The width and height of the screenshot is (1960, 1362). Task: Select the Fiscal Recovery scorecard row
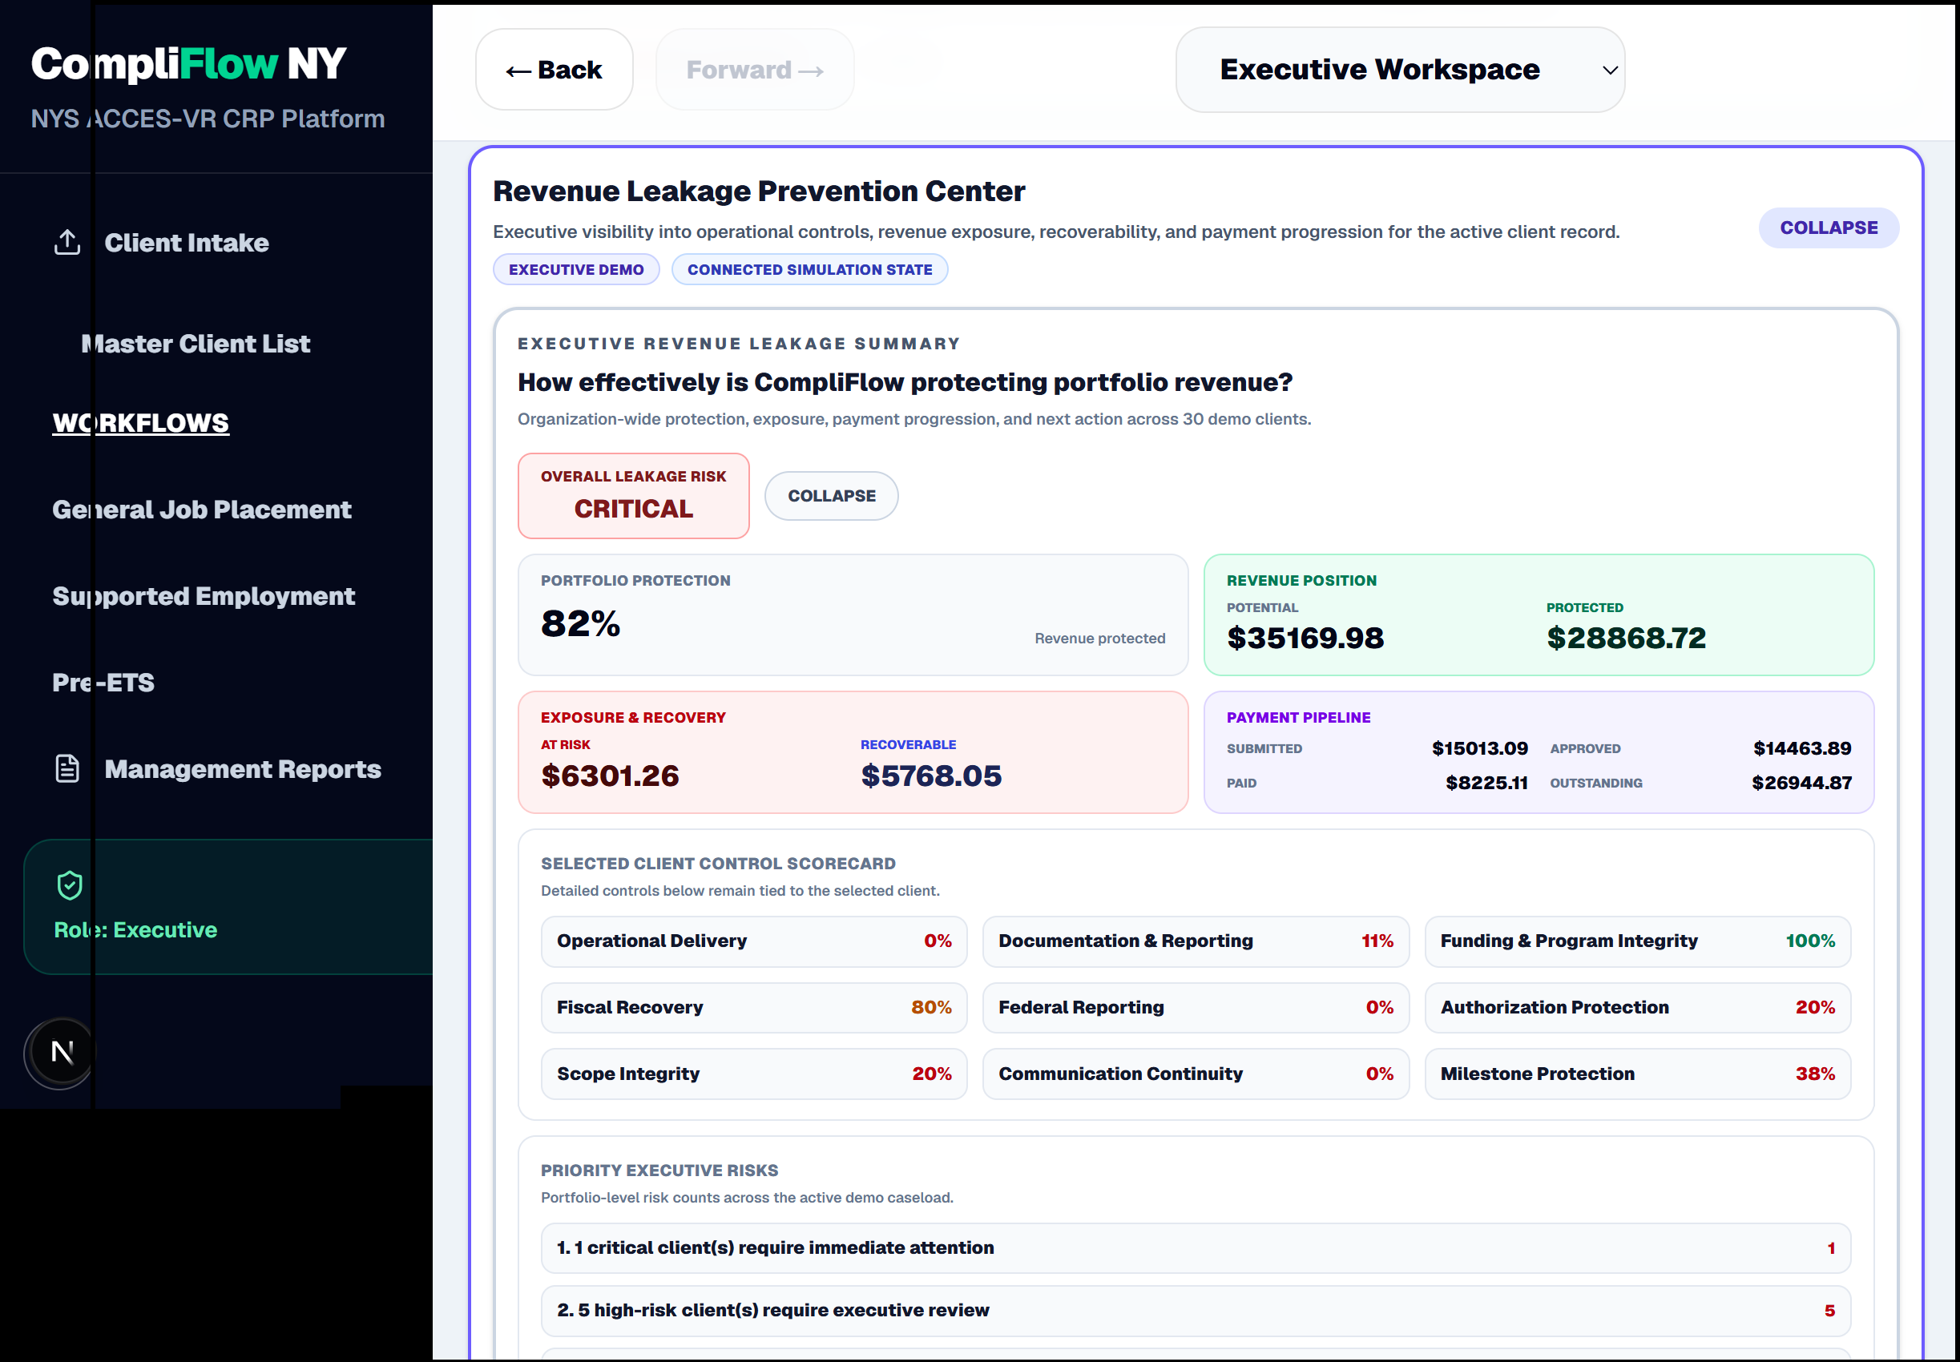coord(753,1008)
